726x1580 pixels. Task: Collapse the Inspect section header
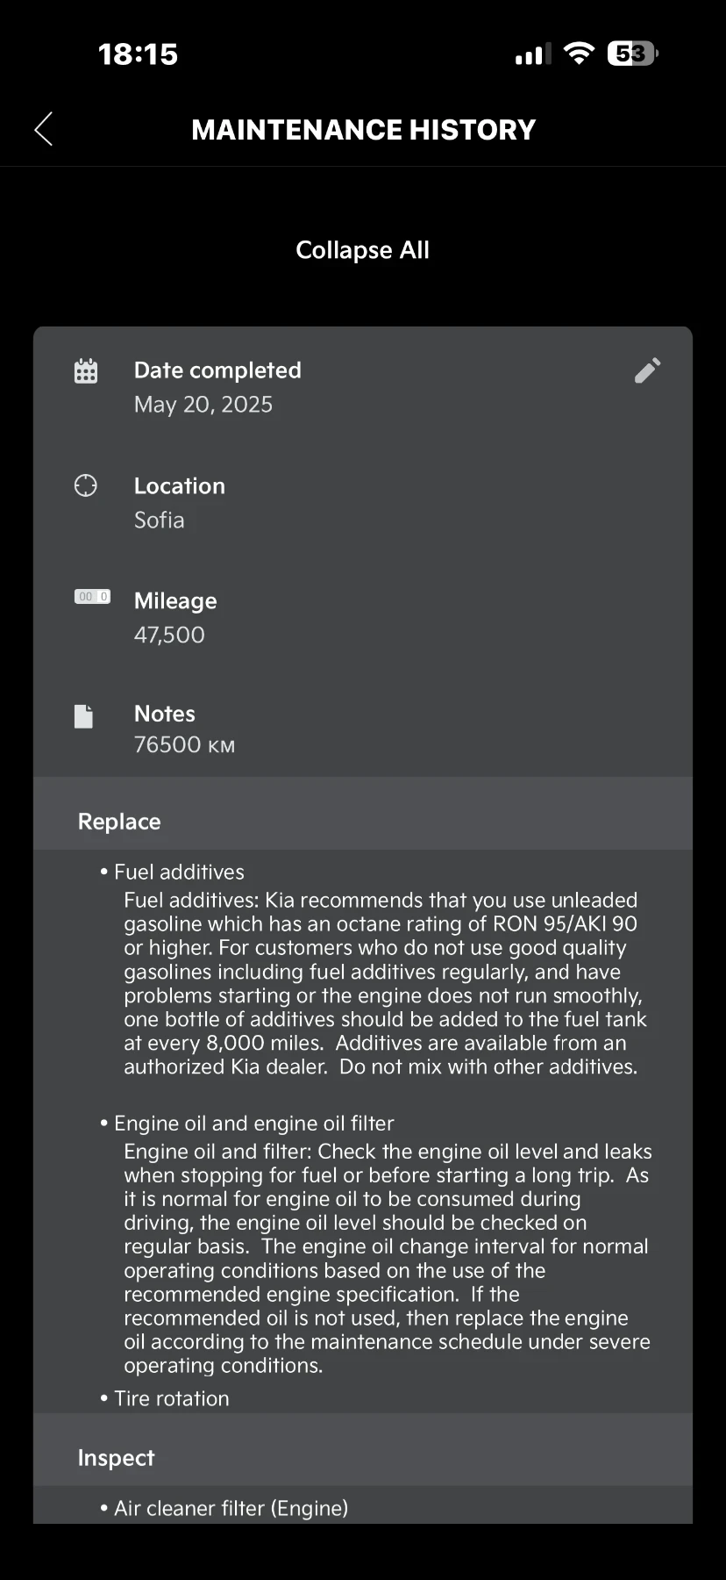(x=363, y=1458)
